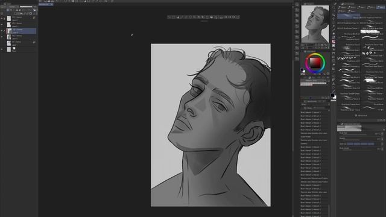Click the small foreground/background swatches beside the color wheel
The image size is (386, 217).
pos(303,71)
